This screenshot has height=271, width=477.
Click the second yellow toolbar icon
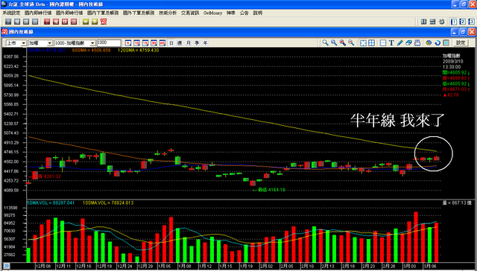tap(95, 22)
